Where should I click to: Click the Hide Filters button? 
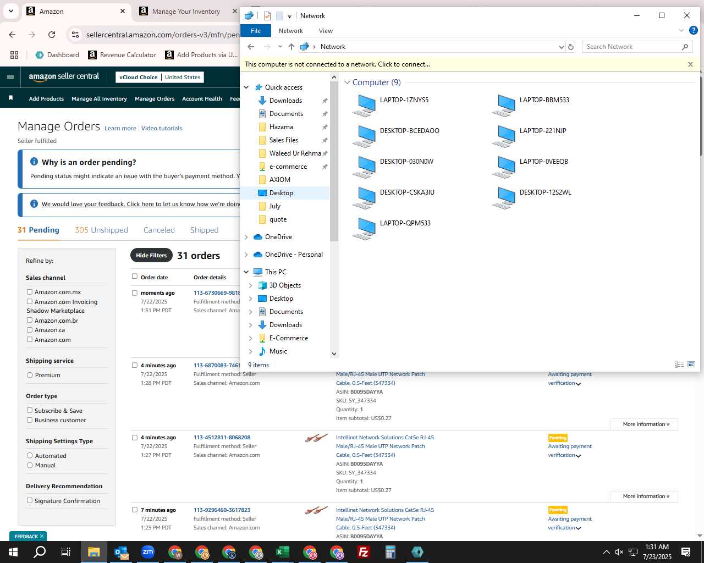pos(151,255)
